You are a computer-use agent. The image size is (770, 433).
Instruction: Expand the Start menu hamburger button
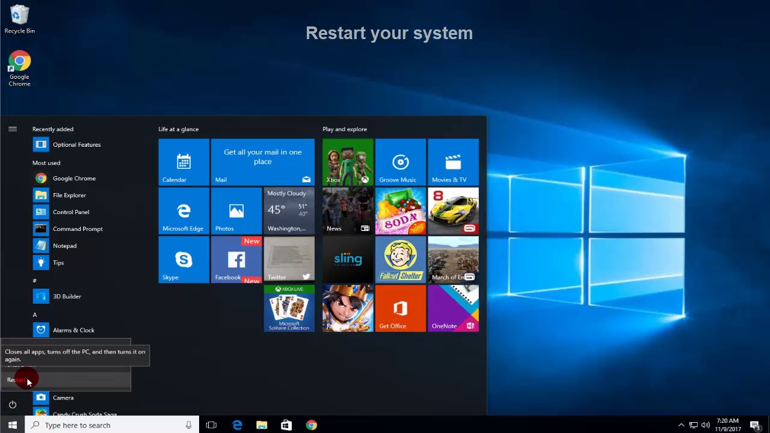click(12, 129)
